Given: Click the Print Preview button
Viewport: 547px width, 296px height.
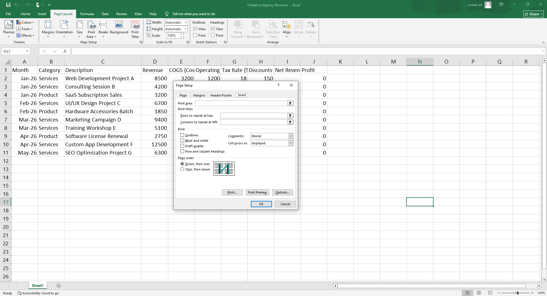Looking at the screenshot, I should coord(257,192).
